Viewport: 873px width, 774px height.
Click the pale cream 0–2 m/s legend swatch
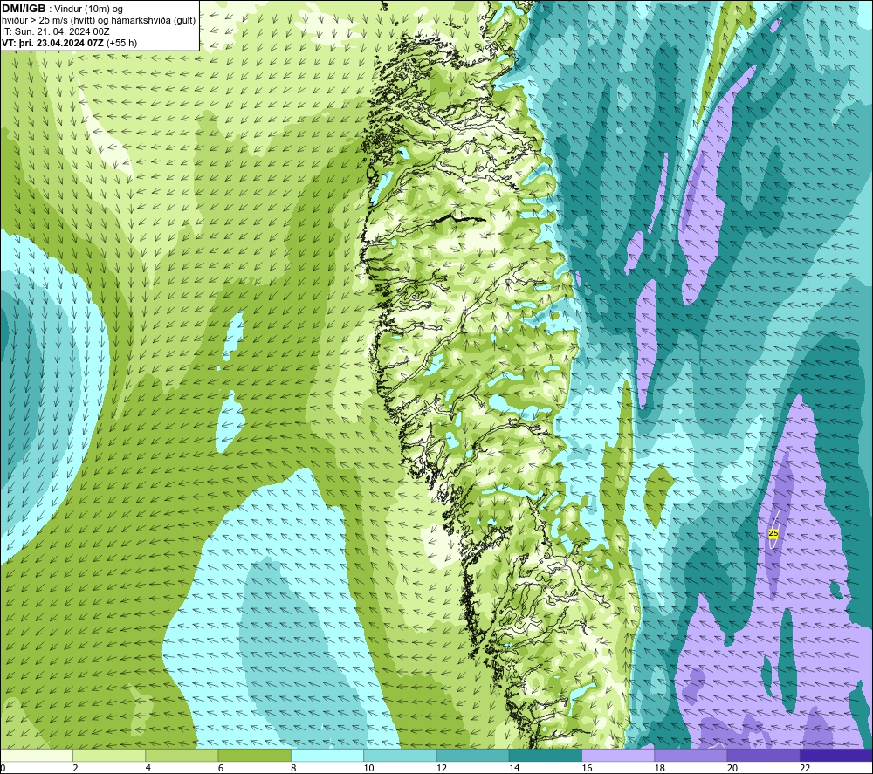click(36, 756)
